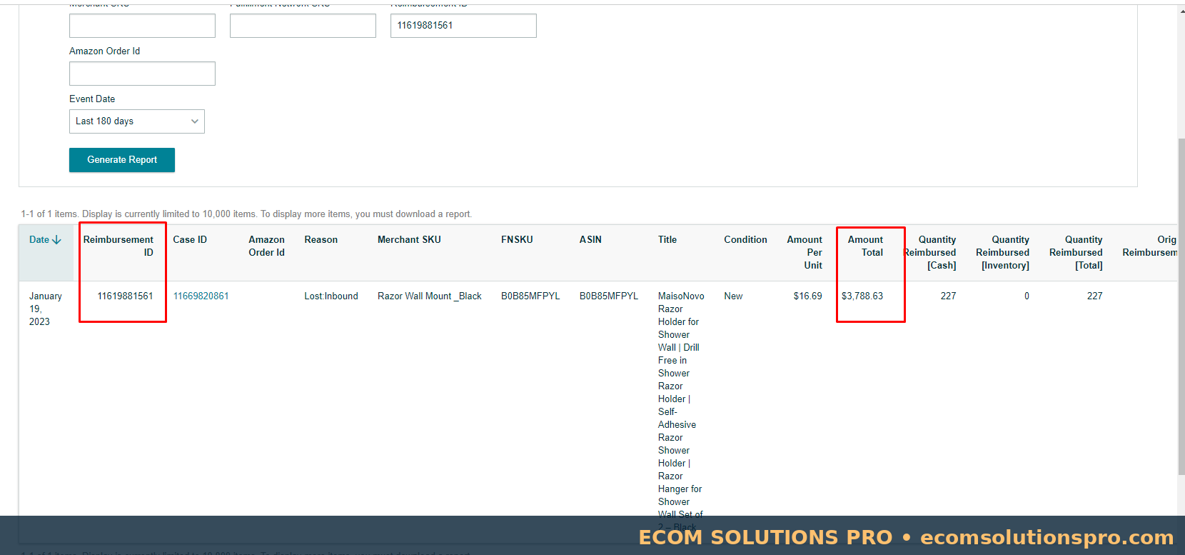Click the $3,788.63 amount total cell
This screenshot has width=1185, height=555.
pos(862,296)
